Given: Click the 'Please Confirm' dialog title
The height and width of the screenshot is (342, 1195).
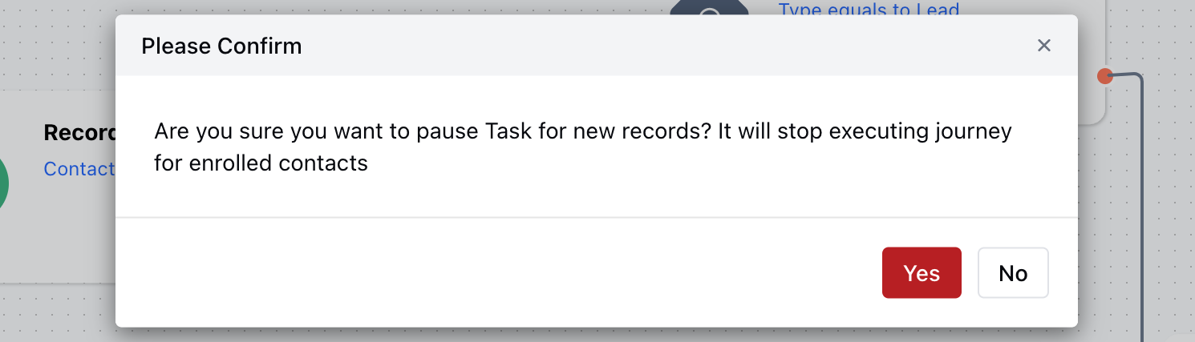Looking at the screenshot, I should pyautogui.click(x=221, y=46).
